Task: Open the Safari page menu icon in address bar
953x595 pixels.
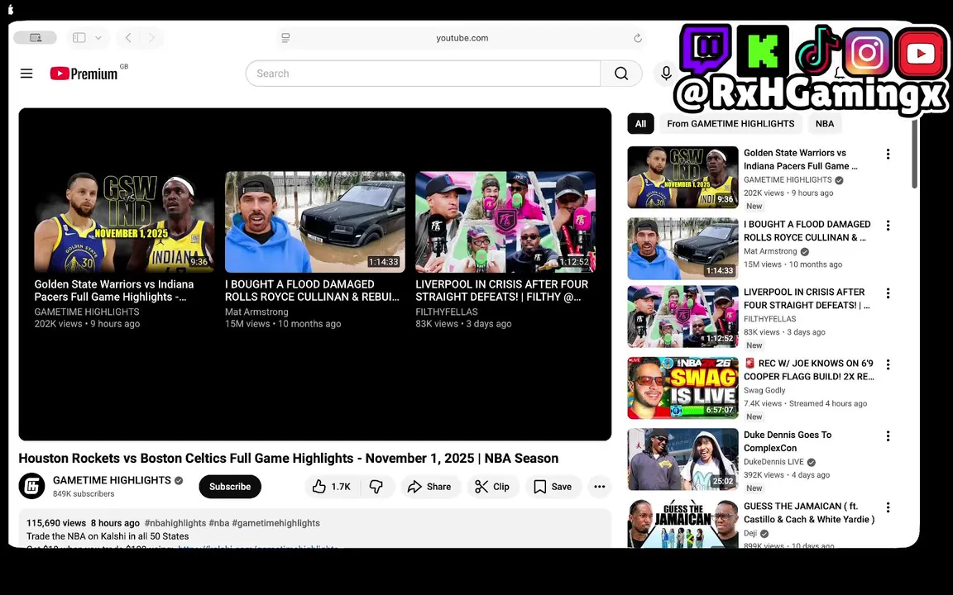Action: point(285,38)
